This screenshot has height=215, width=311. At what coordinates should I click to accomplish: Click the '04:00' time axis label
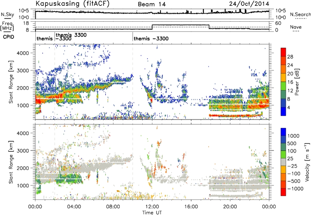pyautogui.click(x=74, y=207)
